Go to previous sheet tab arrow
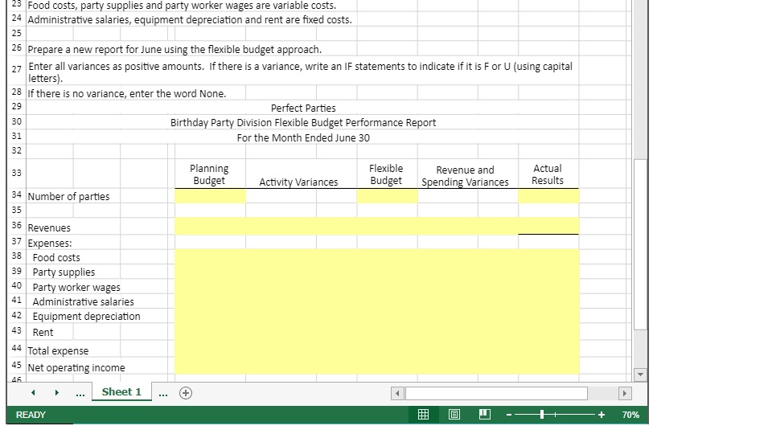Viewport: 772px width, 434px height. click(x=33, y=393)
